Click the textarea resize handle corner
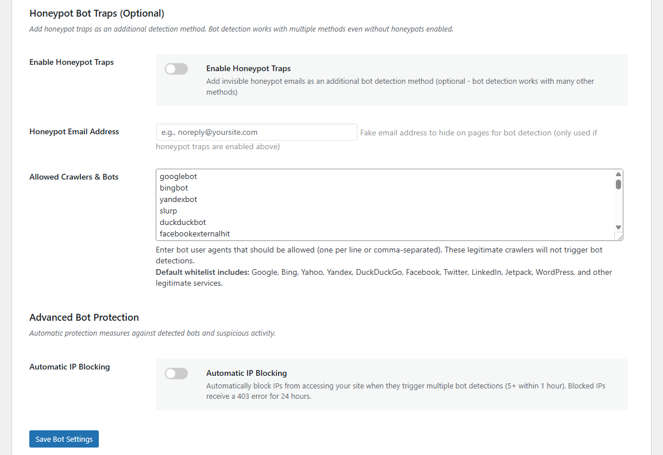Viewport: 663px width, 455px height. [x=619, y=236]
